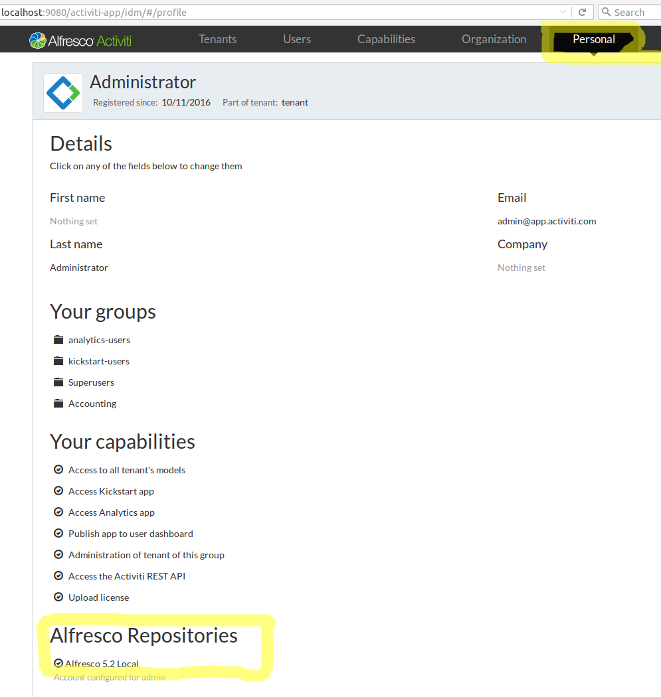The height and width of the screenshot is (697, 661).
Task: Click the Alfresco Activiti logo
Action: [x=80, y=40]
